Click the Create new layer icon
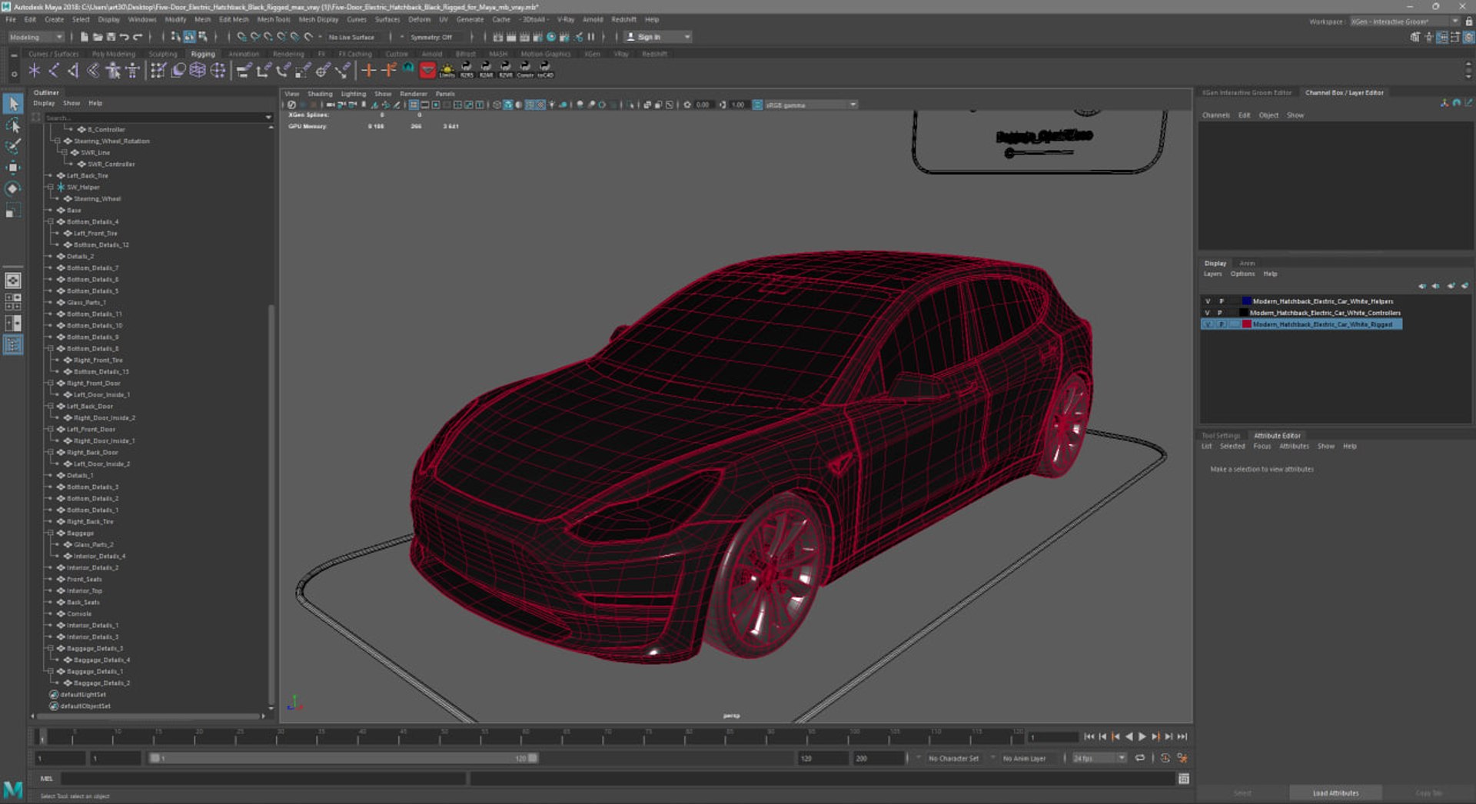This screenshot has height=804, width=1476. (1451, 286)
